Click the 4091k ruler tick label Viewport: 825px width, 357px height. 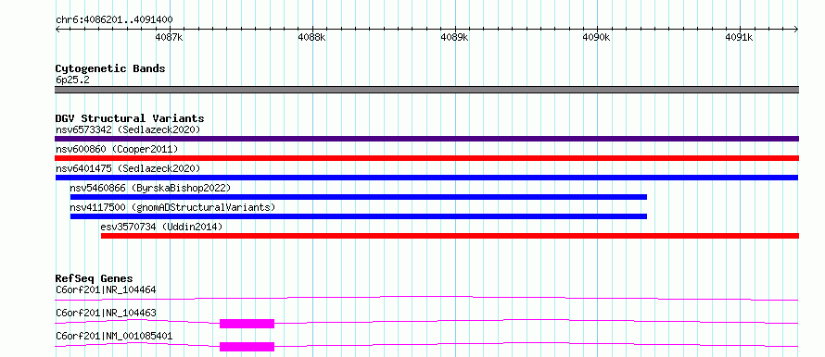click(739, 37)
